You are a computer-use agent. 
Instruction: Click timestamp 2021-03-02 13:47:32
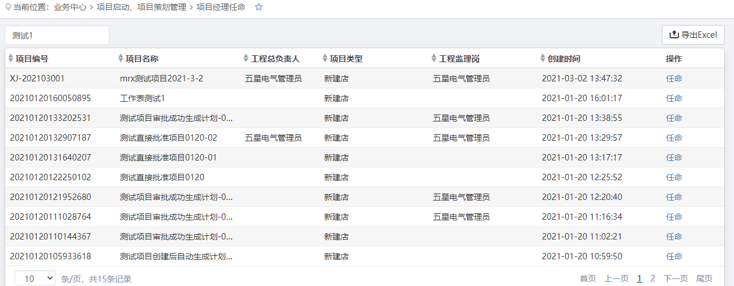pos(582,78)
